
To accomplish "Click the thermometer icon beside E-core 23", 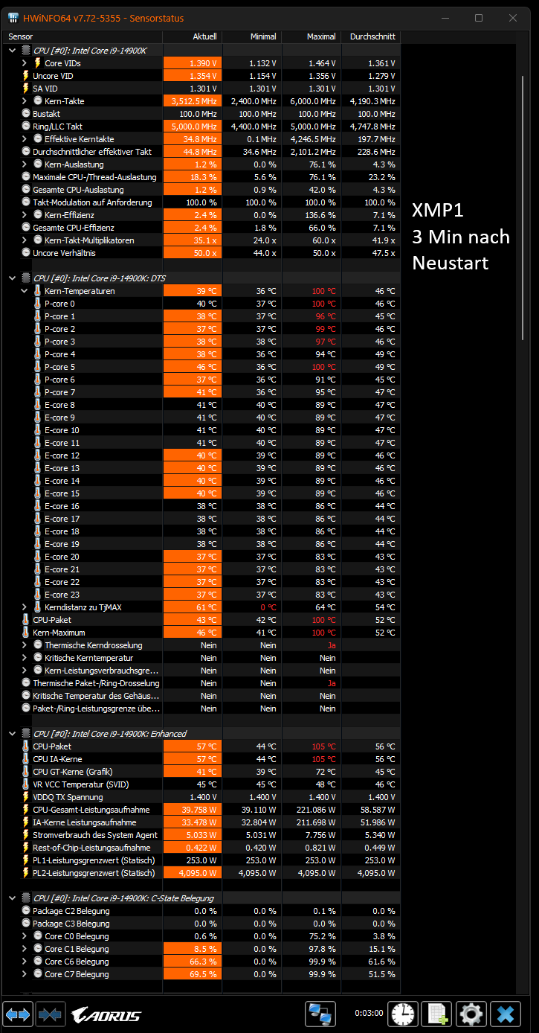I will [x=38, y=595].
